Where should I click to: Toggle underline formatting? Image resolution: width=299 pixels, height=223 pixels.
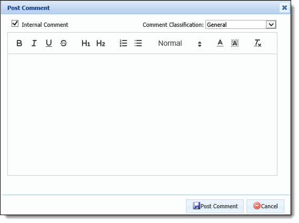pyautogui.click(x=49, y=43)
